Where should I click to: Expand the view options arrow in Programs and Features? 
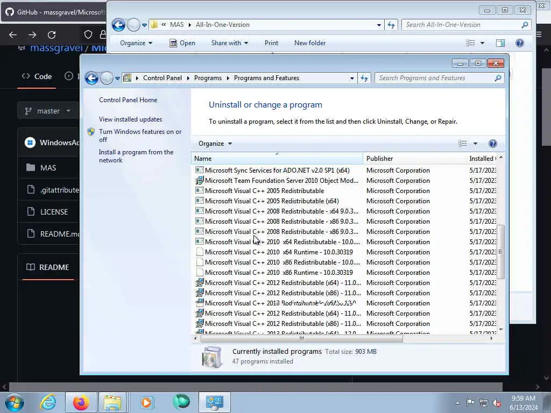coord(475,143)
